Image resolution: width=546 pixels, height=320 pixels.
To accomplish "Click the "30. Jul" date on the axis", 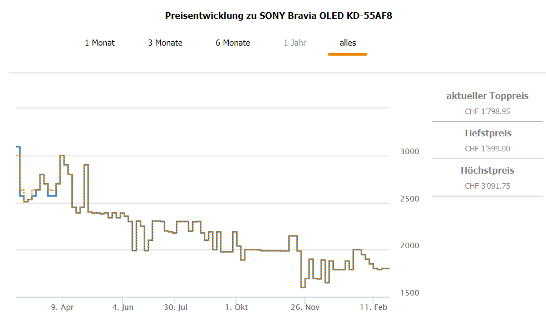I will [x=175, y=307].
